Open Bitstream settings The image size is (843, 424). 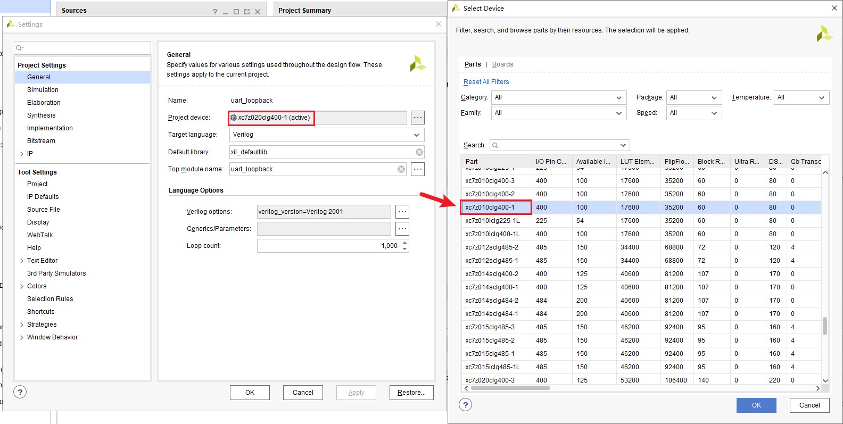click(41, 141)
